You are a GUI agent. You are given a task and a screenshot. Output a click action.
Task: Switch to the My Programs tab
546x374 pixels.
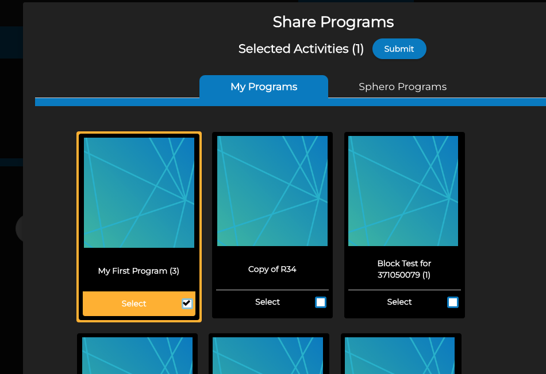[x=264, y=87]
